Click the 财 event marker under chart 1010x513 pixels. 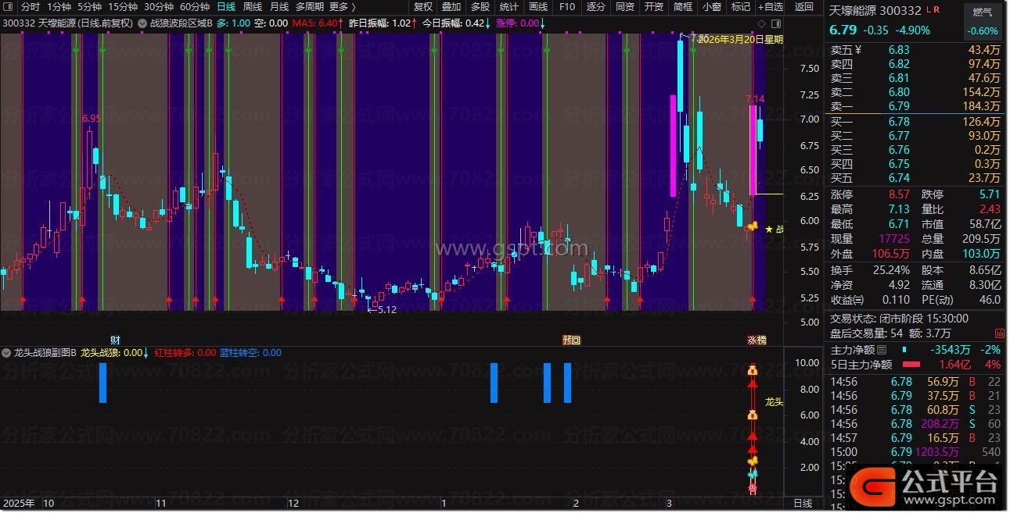point(115,340)
